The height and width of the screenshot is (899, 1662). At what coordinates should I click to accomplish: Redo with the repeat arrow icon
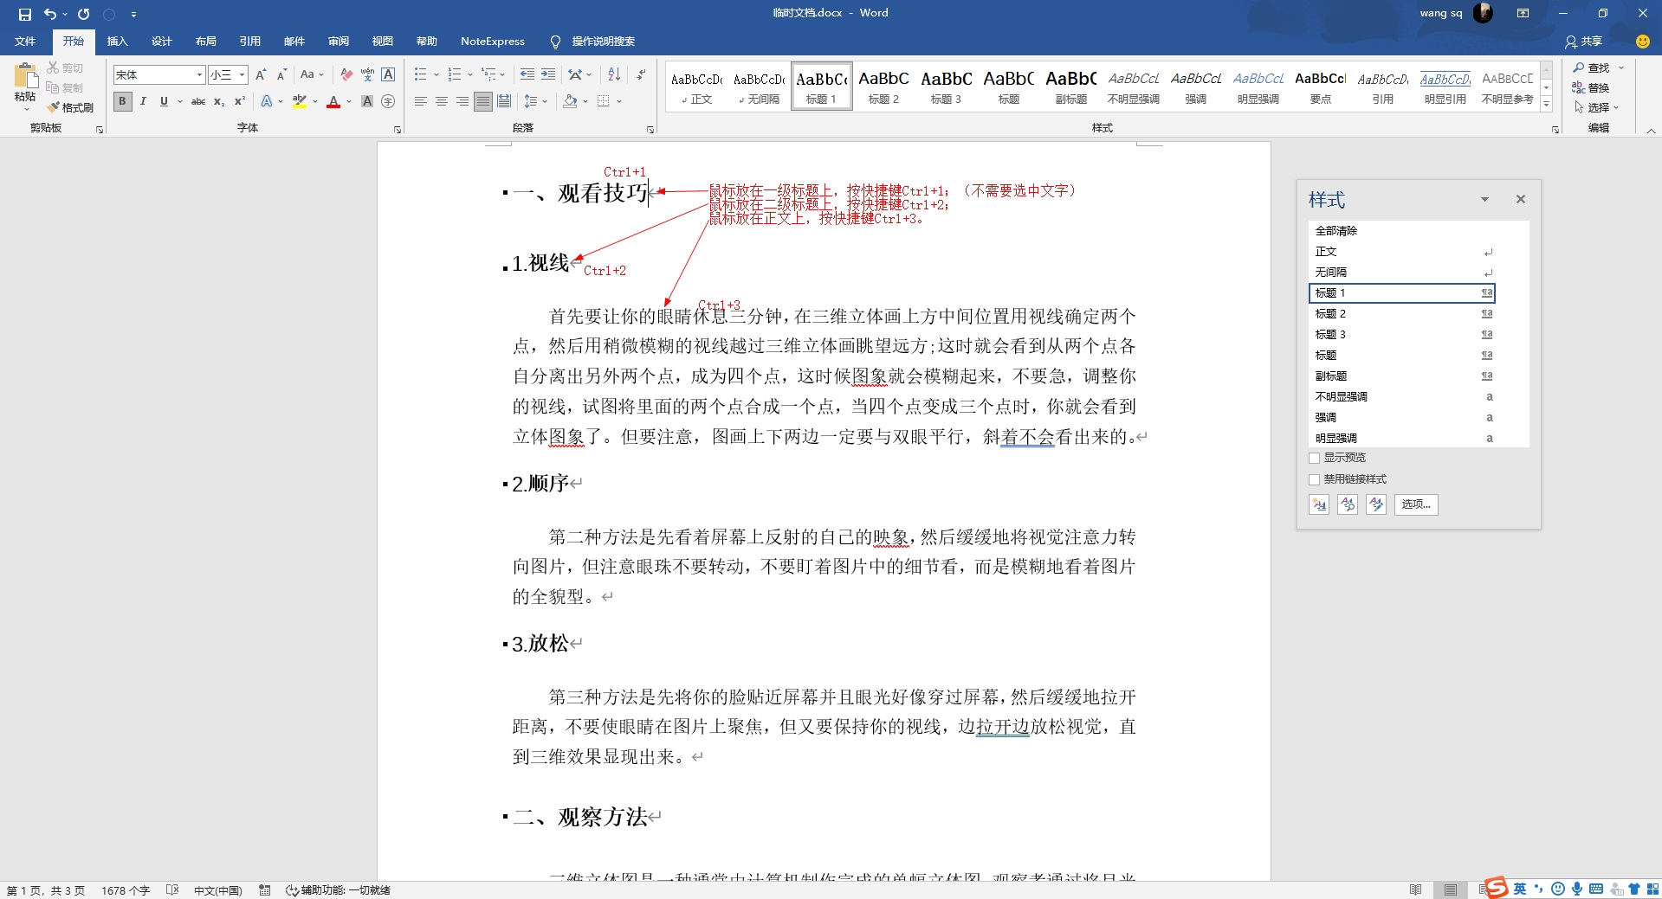84,14
